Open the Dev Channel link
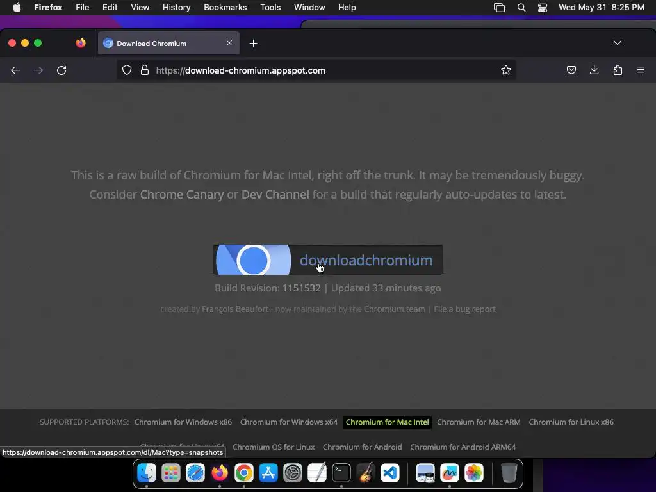656x492 pixels. 275,195
